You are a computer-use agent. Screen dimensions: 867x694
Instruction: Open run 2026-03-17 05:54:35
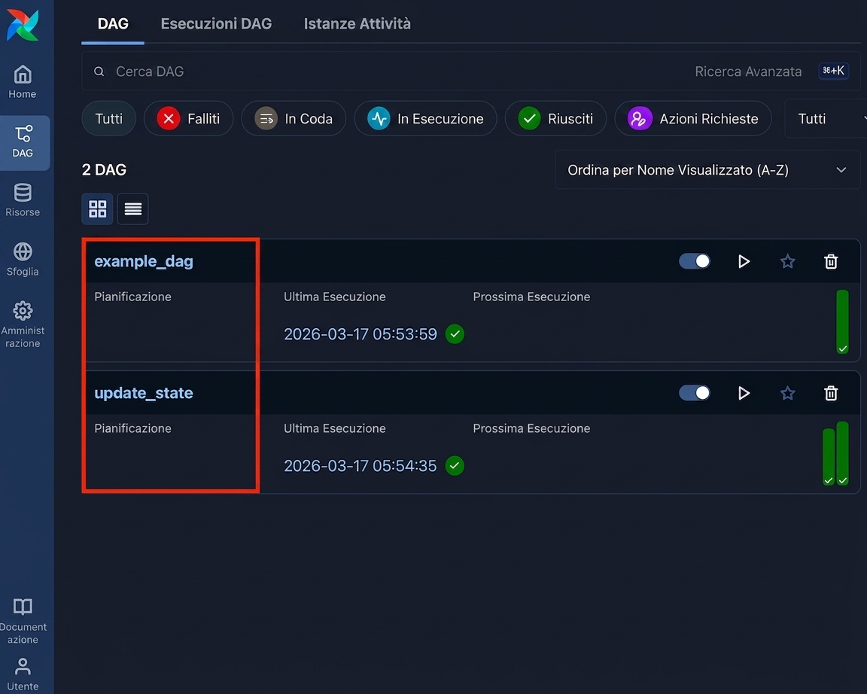tap(360, 466)
